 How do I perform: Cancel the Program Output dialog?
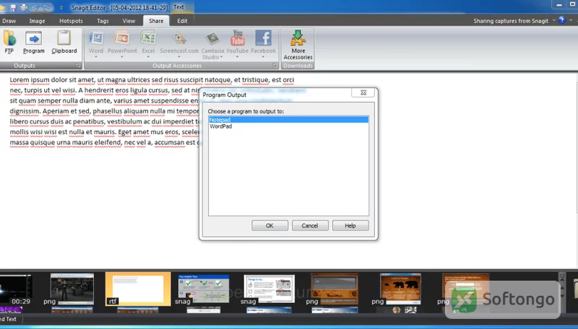pyautogui.click(x=310, y=226)
